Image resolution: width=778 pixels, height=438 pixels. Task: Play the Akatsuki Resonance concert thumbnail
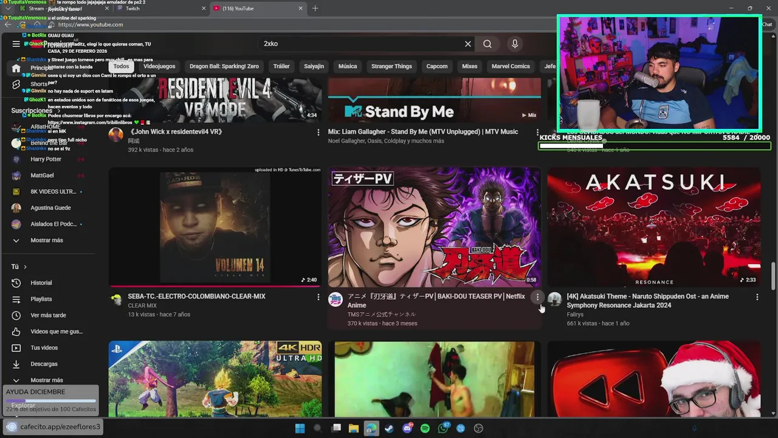[654, 227]
